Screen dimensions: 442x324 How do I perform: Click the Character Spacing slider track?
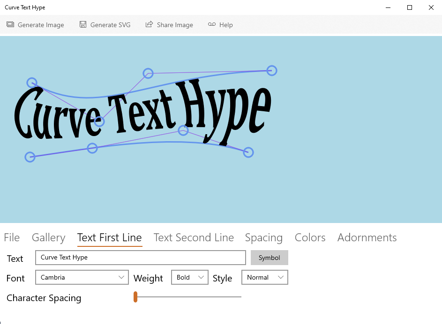pyautogui.click(x=188, y=297)
